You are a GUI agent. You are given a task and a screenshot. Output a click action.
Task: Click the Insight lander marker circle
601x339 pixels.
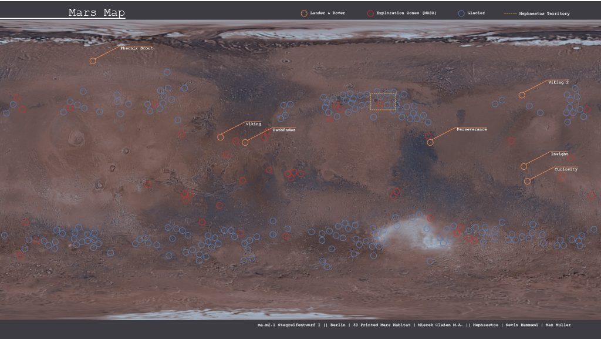coord(524,166)
